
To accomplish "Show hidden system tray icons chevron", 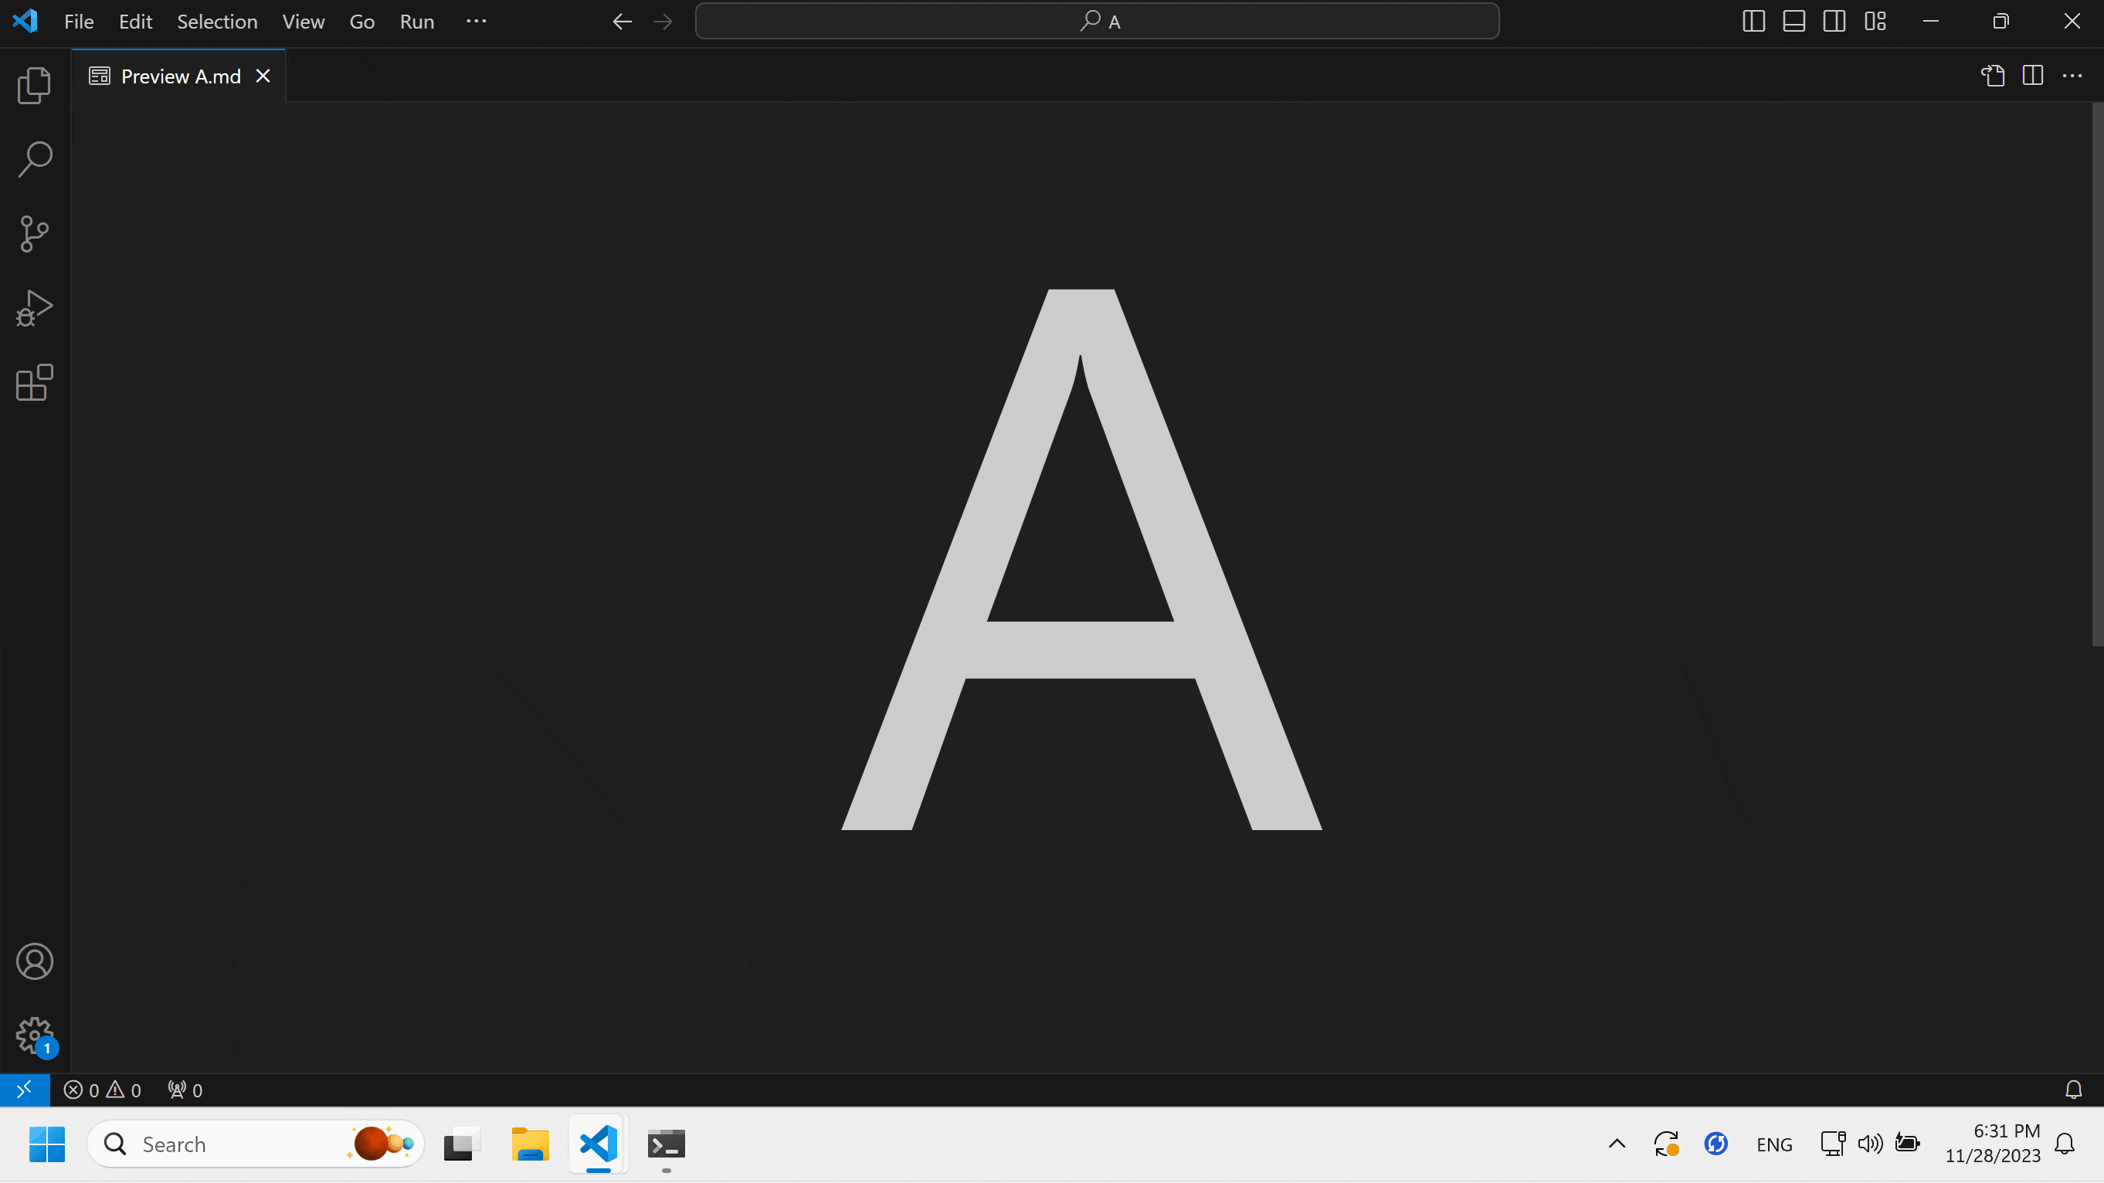I will pyautogui.click(x=1617, y=1143).
